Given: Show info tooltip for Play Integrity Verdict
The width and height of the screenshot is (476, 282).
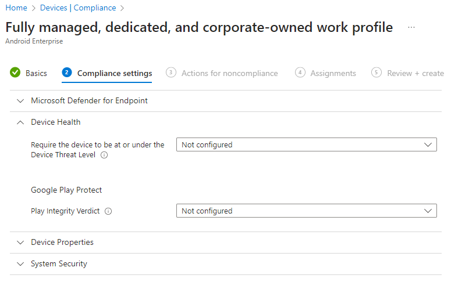Looking at the screenshot, I should pyautogui.click(x=108, y=211).
